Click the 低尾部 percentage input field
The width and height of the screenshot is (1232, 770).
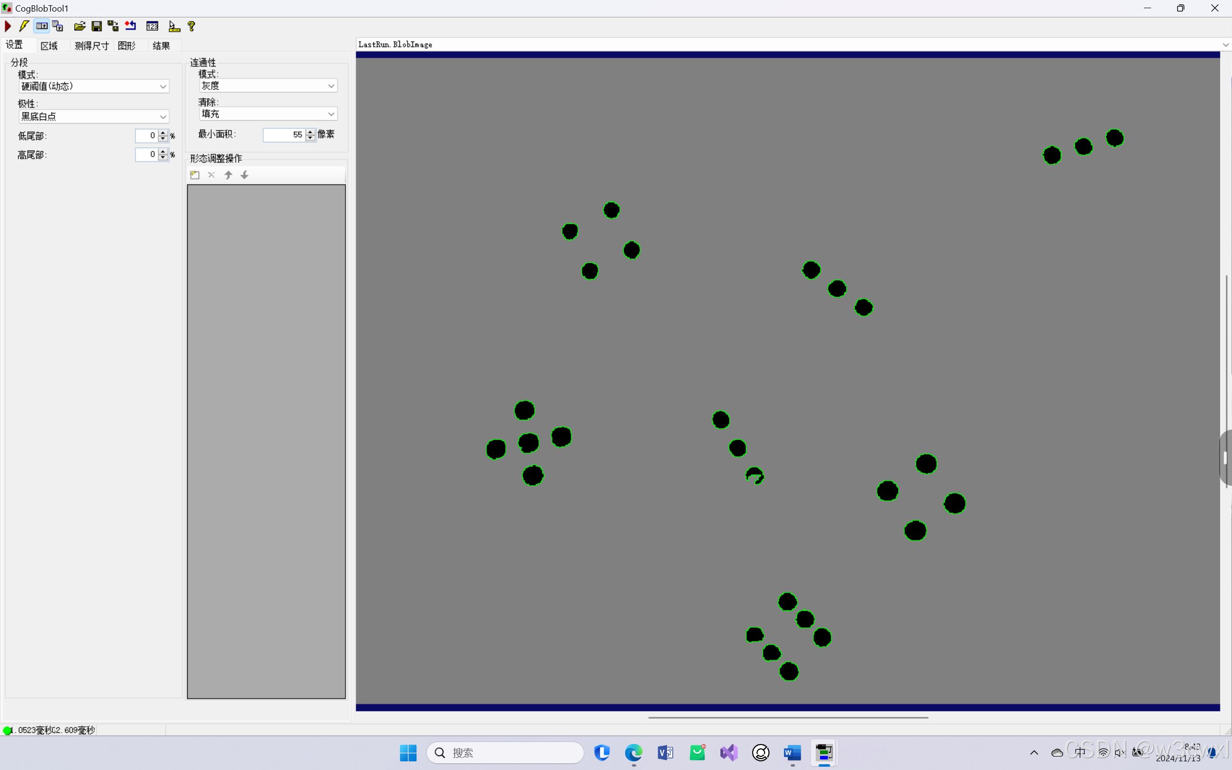[x=147, y=135]
